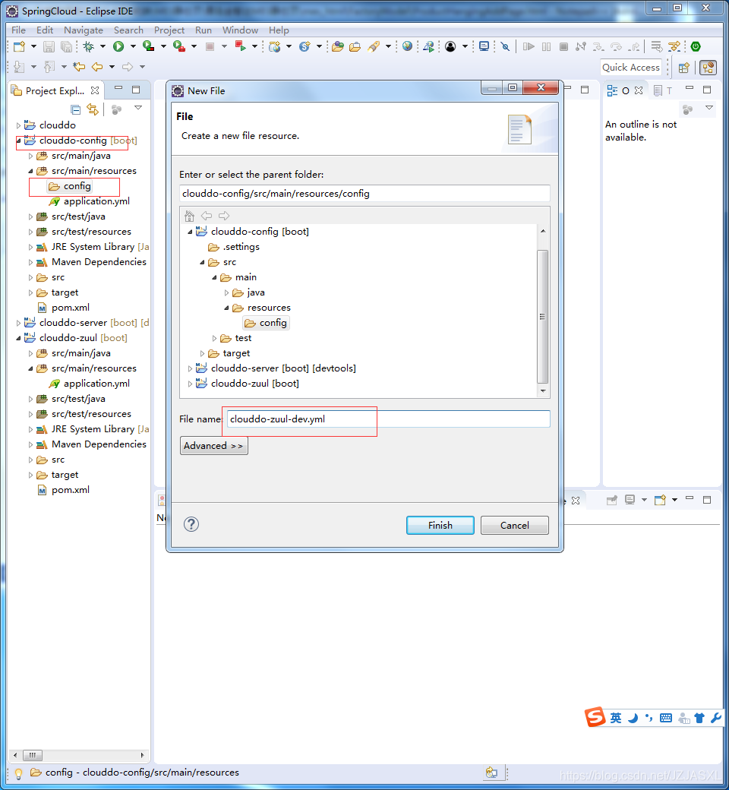Click the Home icon in folder tree
The height and width of the screenshot is (790, 729).
pos(189,216)
